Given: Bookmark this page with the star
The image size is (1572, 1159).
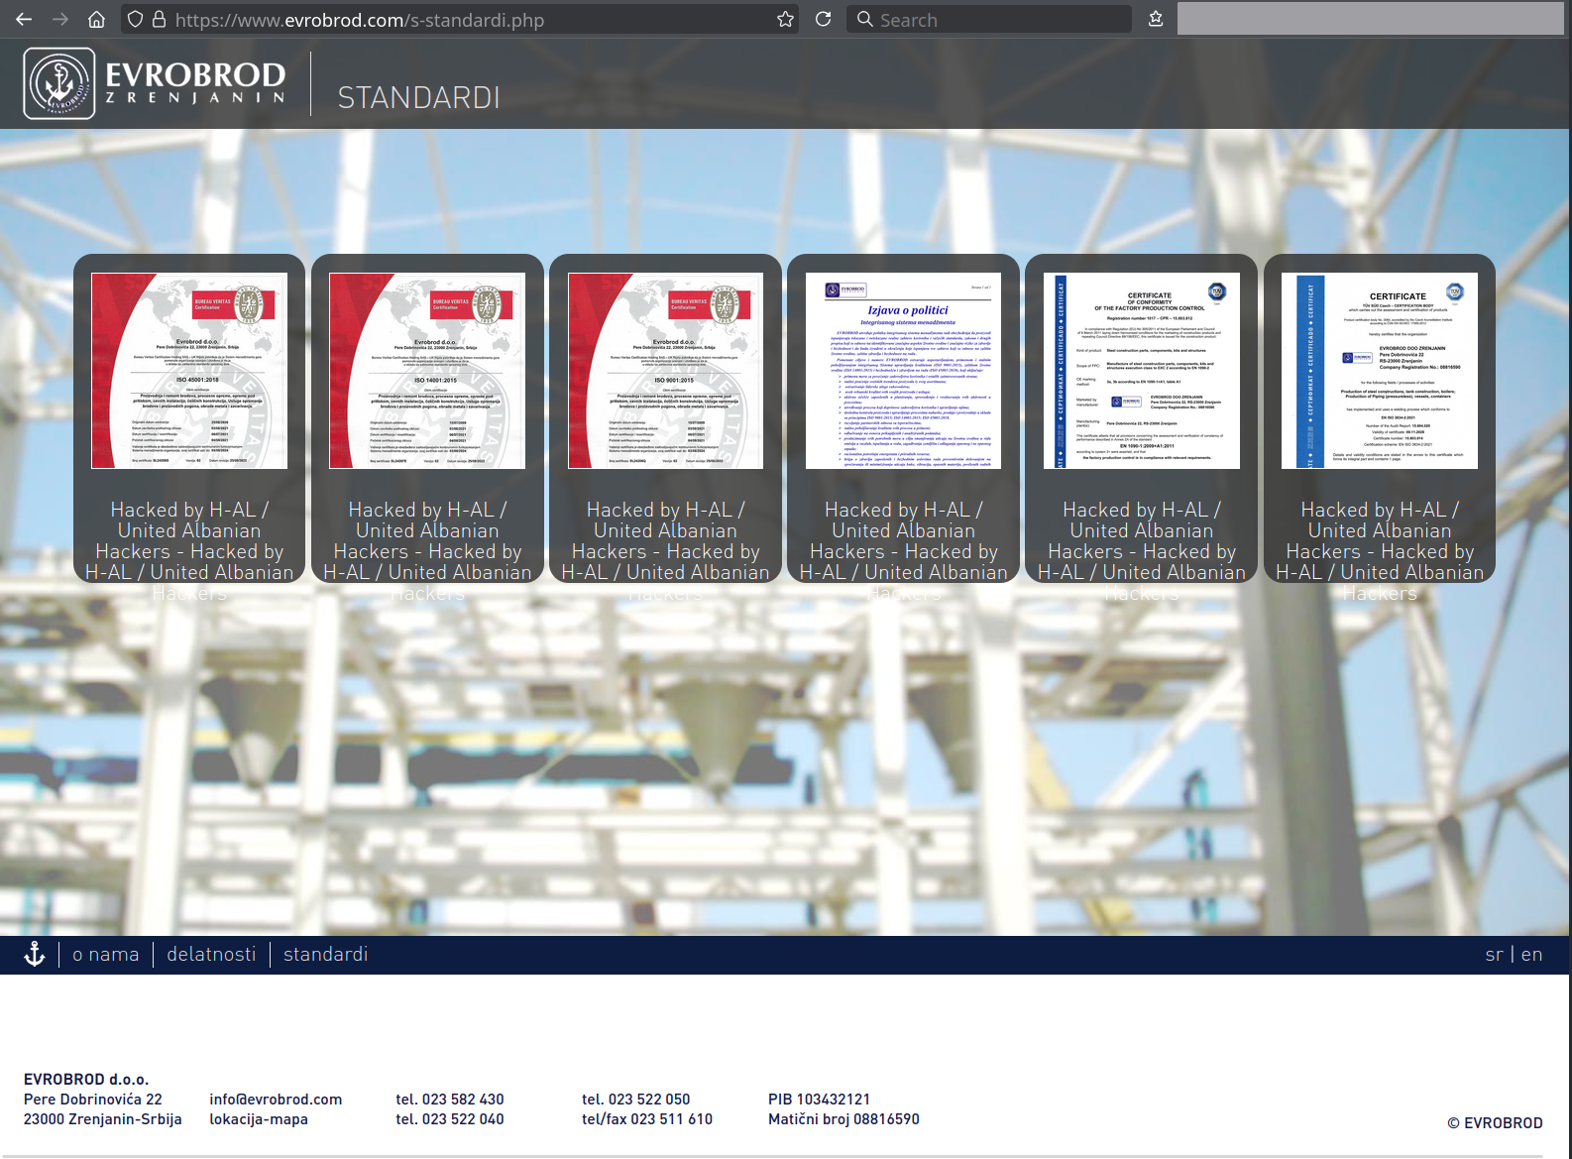Looking at the screenshot, I should [785, 19].
